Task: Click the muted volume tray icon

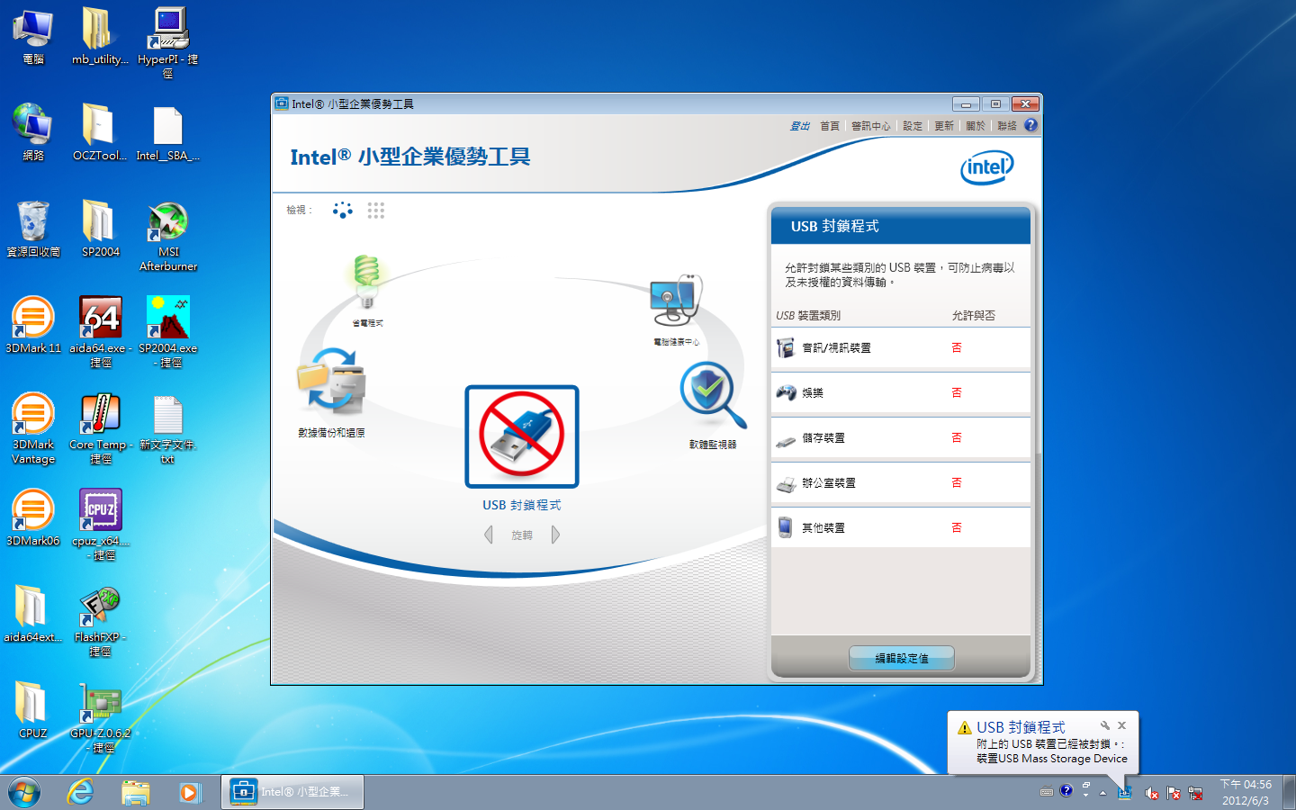Action: pyautogui.click(x=1151, y=793)
